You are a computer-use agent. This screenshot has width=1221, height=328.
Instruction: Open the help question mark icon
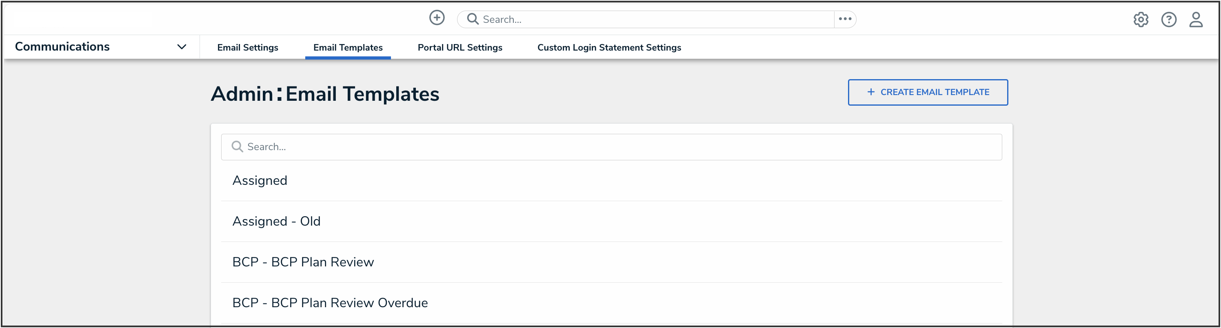pyautogui.click(x=1168, y=20)
